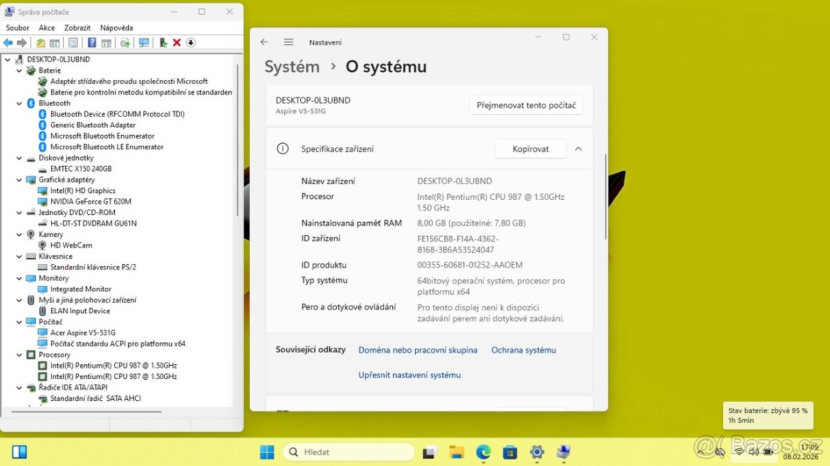Click the battery icon in system tray
The width and height of the screenshot is (830, 466).
coord(768,451)
